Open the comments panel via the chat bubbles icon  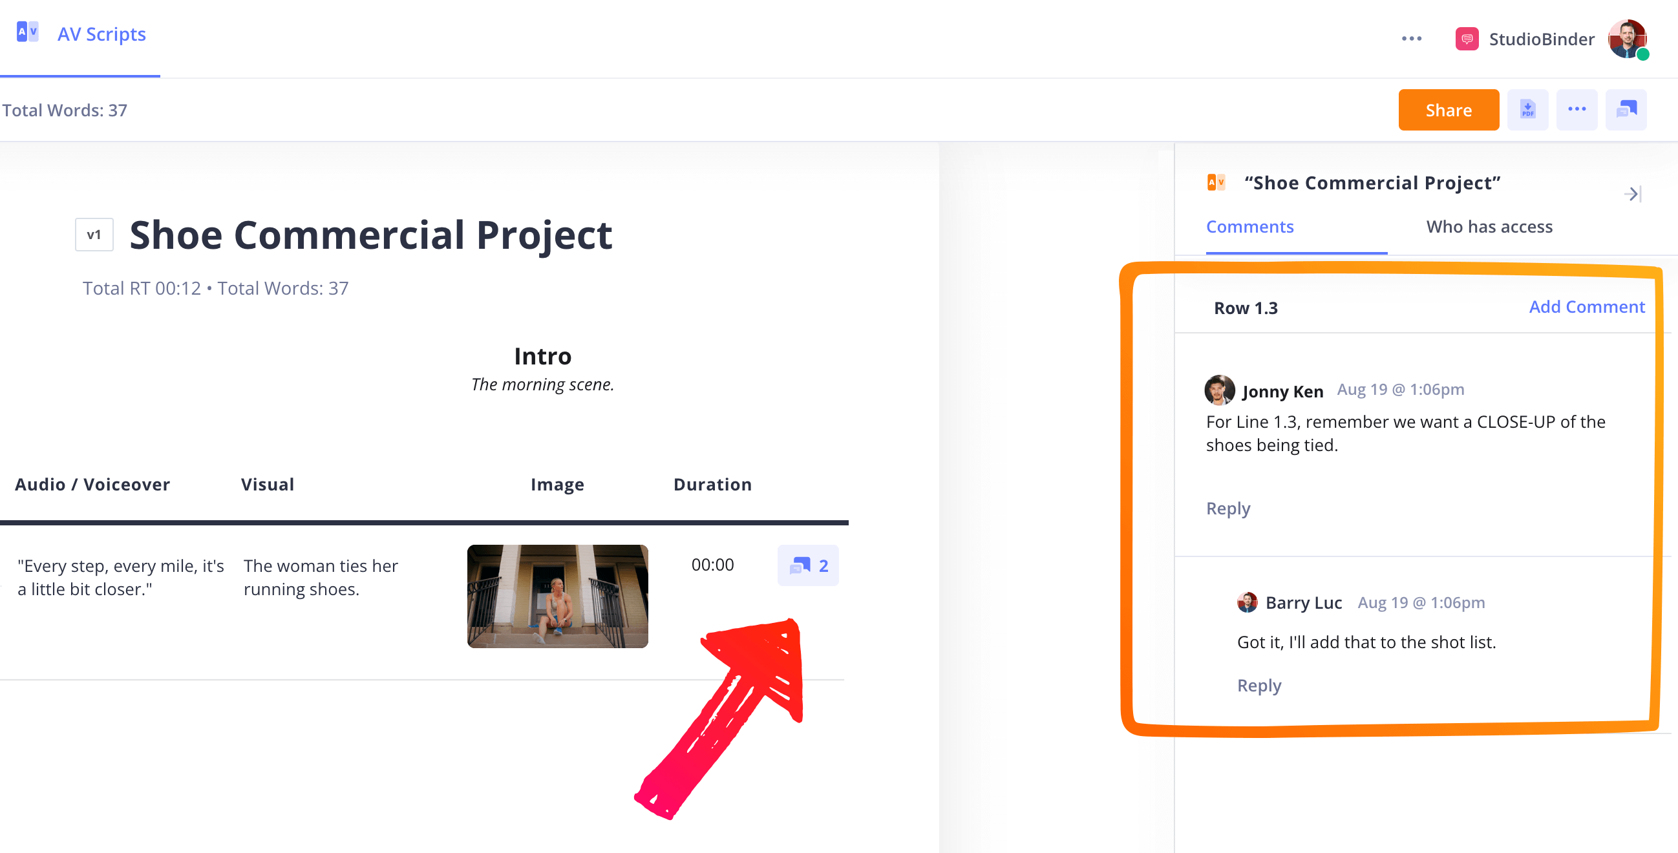click(1626, 109)
